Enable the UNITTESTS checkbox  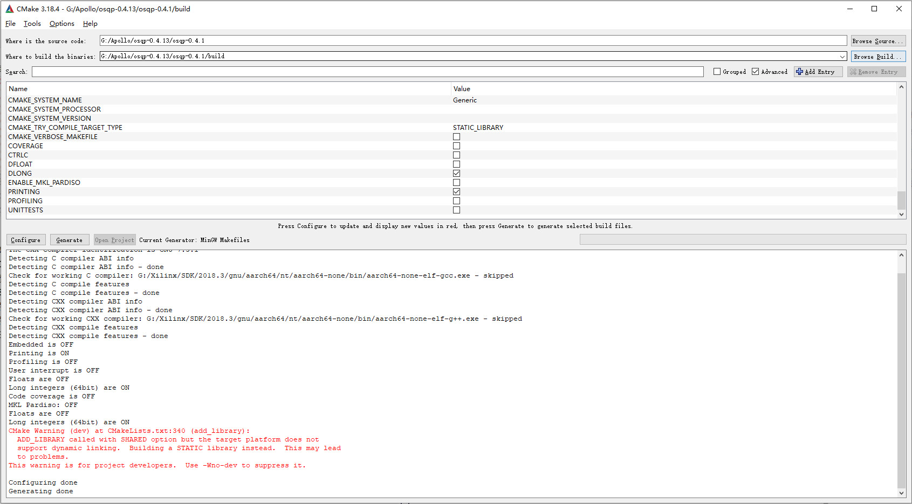457,210
